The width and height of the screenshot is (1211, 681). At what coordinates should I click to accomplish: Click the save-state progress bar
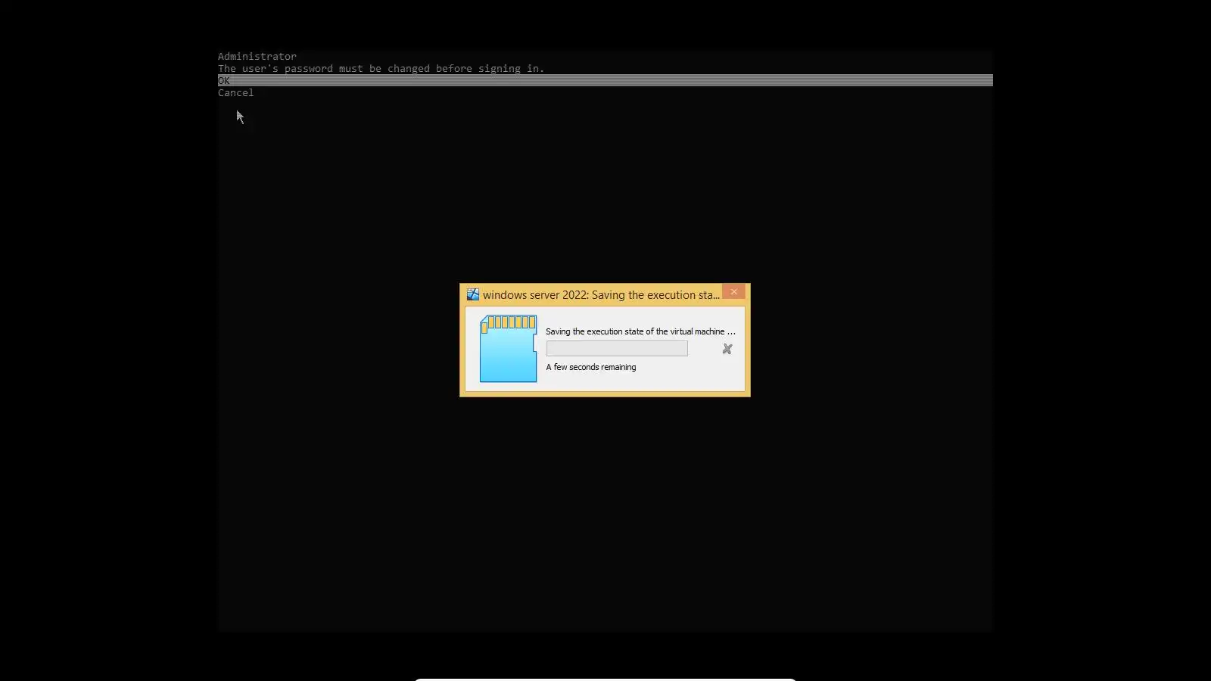point(617,348)
